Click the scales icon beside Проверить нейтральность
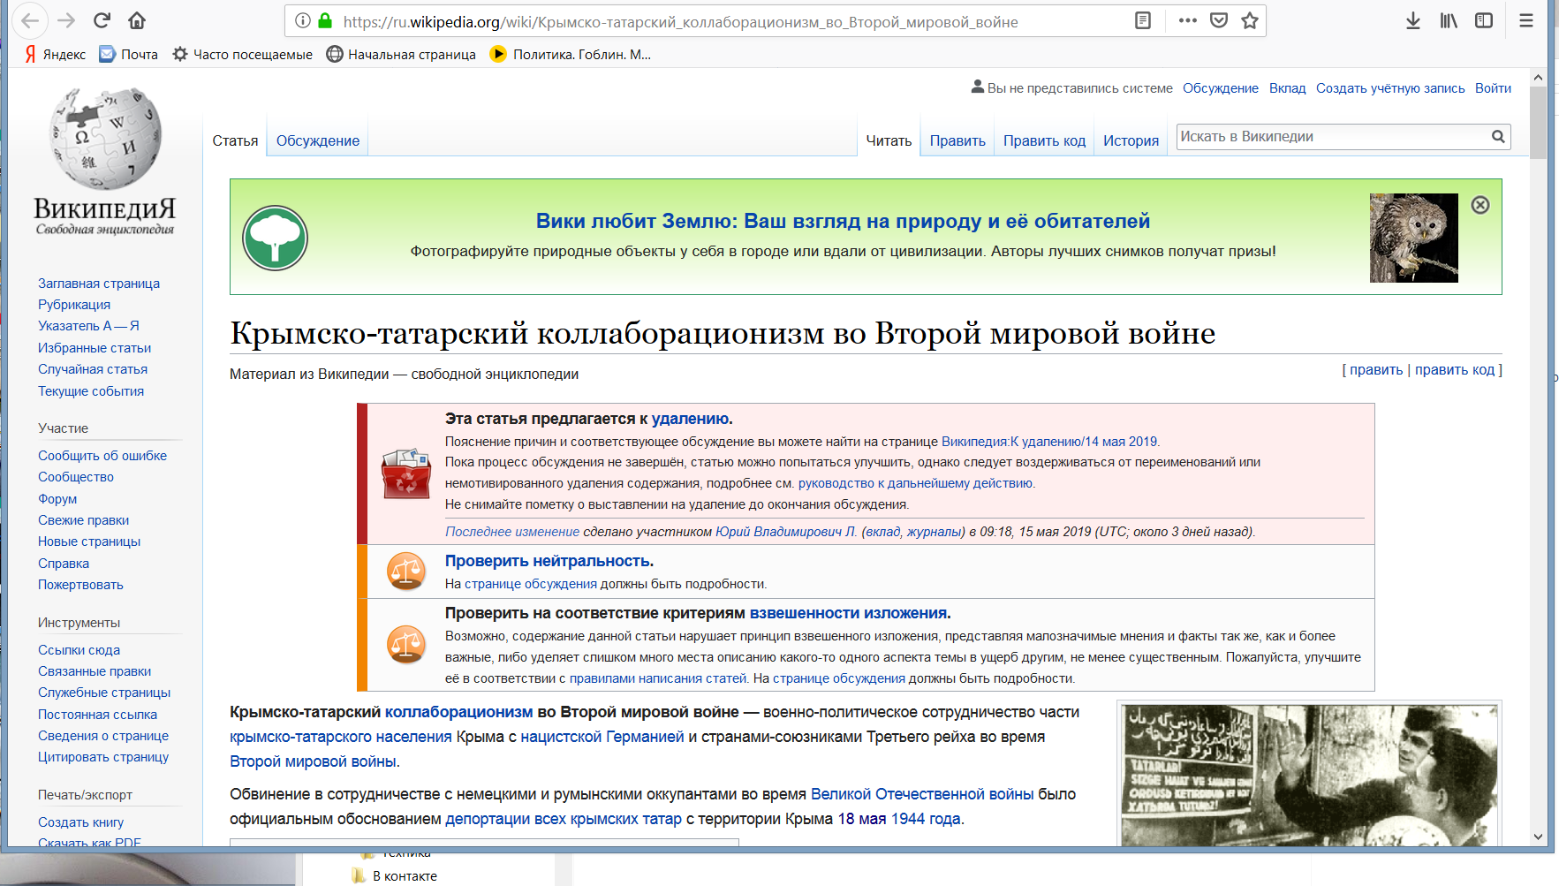The width and height of the screenshot is (1559, 886). (406, 572)
